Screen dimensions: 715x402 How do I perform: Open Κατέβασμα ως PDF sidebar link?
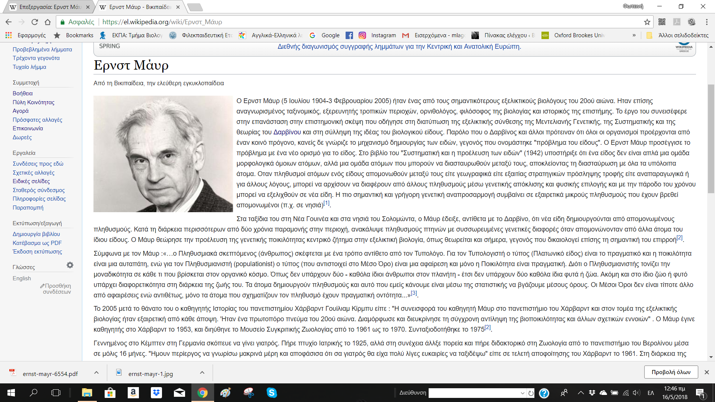[37, 243]
